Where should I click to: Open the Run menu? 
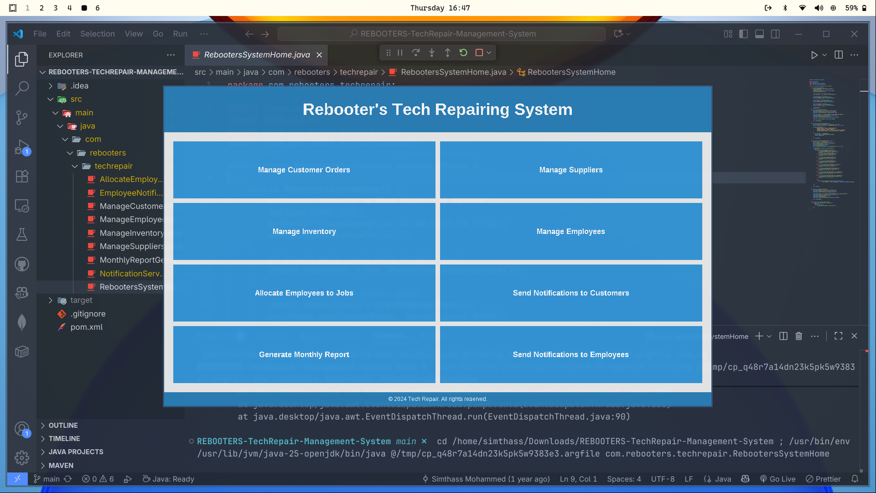click(180, 33)
